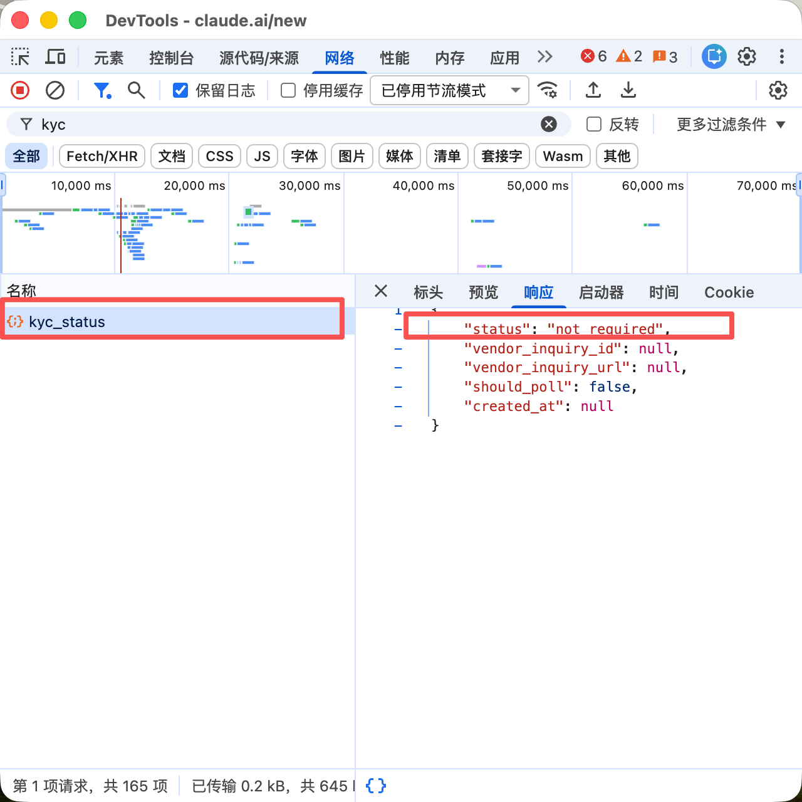Toggle the device toolbar icon
802x802 pixels.
56,57
